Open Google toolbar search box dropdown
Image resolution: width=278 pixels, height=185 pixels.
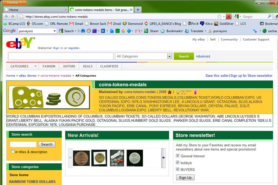[x=54, y=31]
